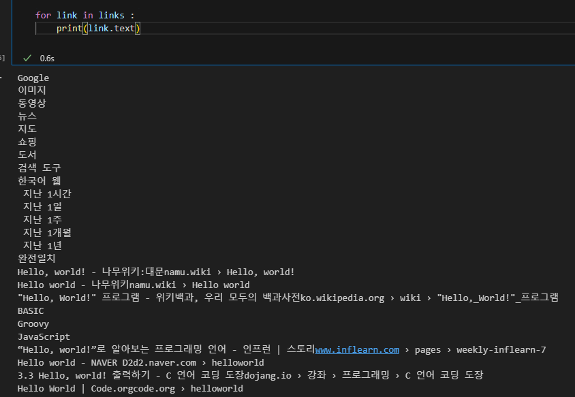The width and height of the screenshot is (575, 397).
Task: Select the '지도' output line
Action: pyautogui.click(x=27, y=129)
